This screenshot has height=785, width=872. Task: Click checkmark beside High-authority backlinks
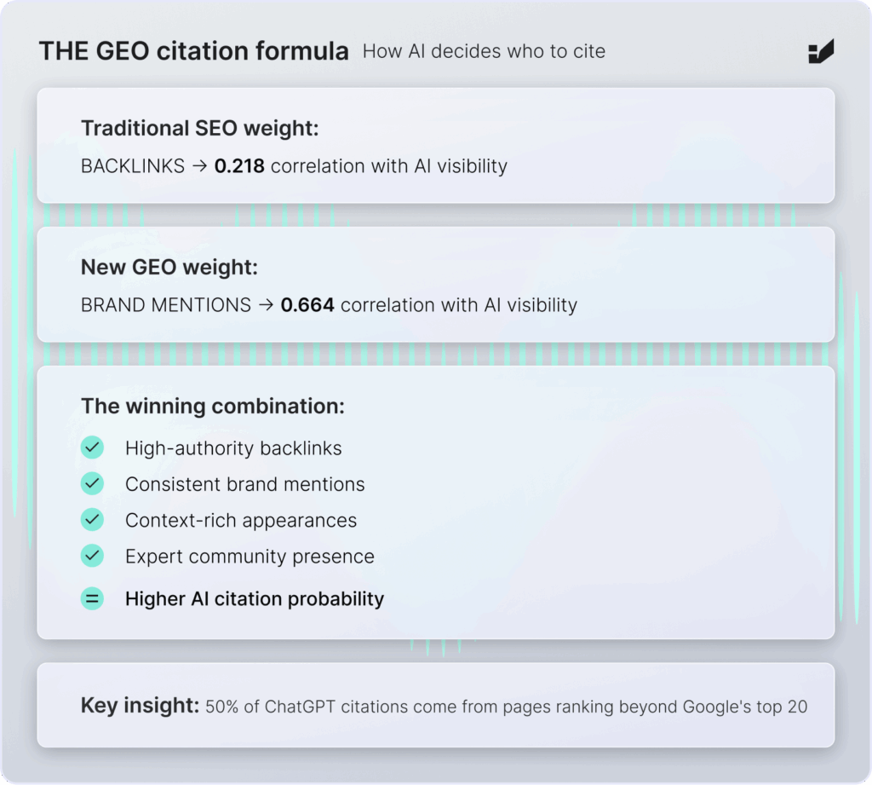pyautogui.click(x=92, y=447)
